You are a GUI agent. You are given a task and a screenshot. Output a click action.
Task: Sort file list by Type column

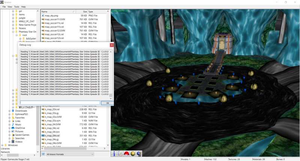coord(97,12)
